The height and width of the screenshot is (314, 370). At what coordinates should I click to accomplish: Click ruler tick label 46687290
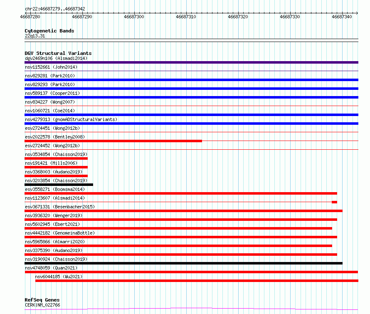(82, 17)
